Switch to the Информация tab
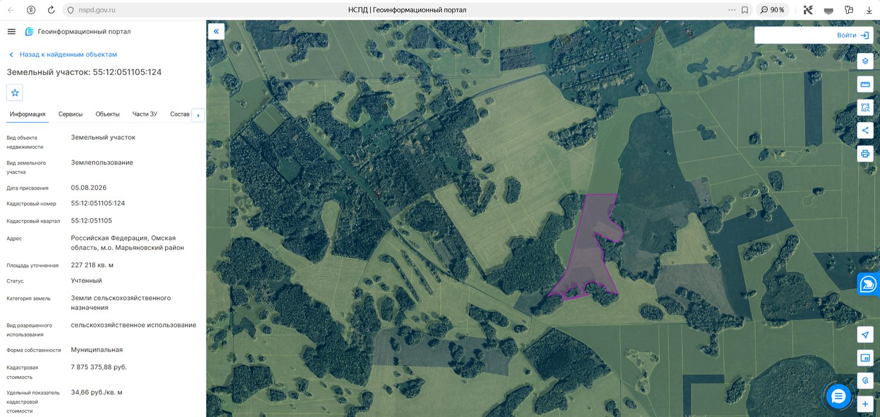 click(28, 114)
